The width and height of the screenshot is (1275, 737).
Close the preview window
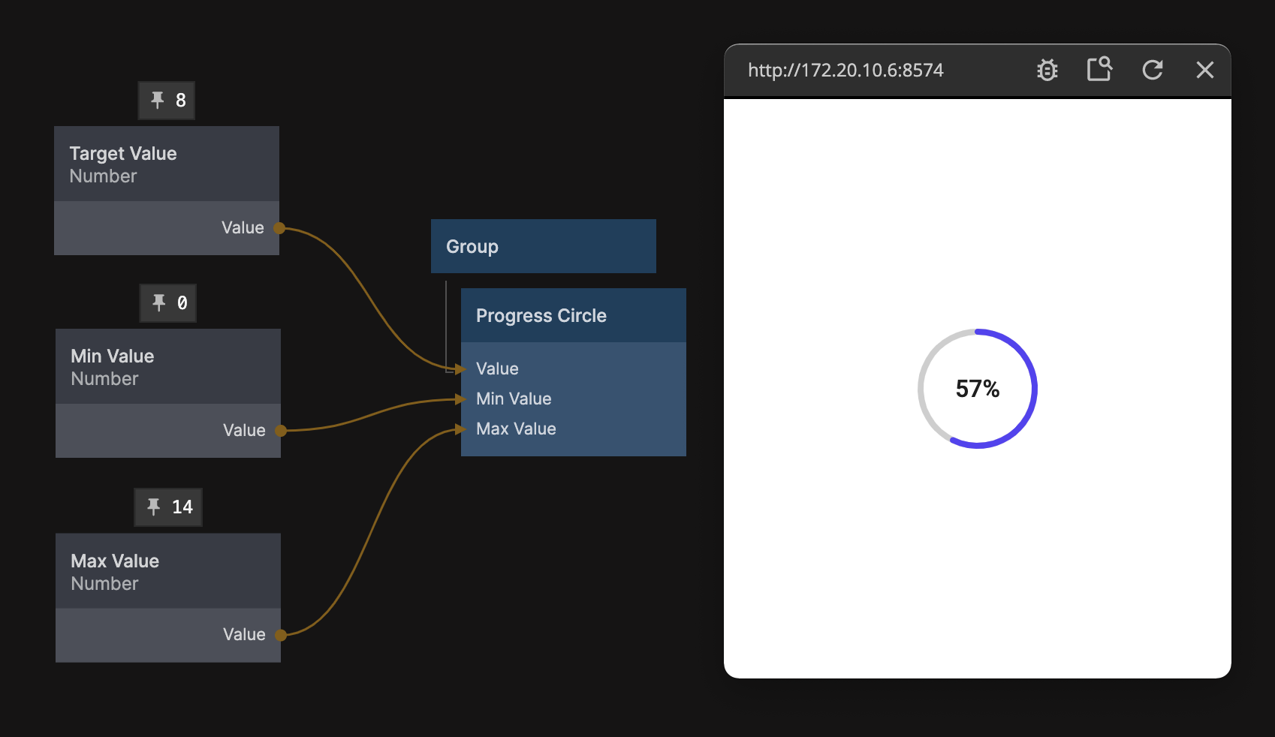pyautogui.click(x=1204, y=70)
